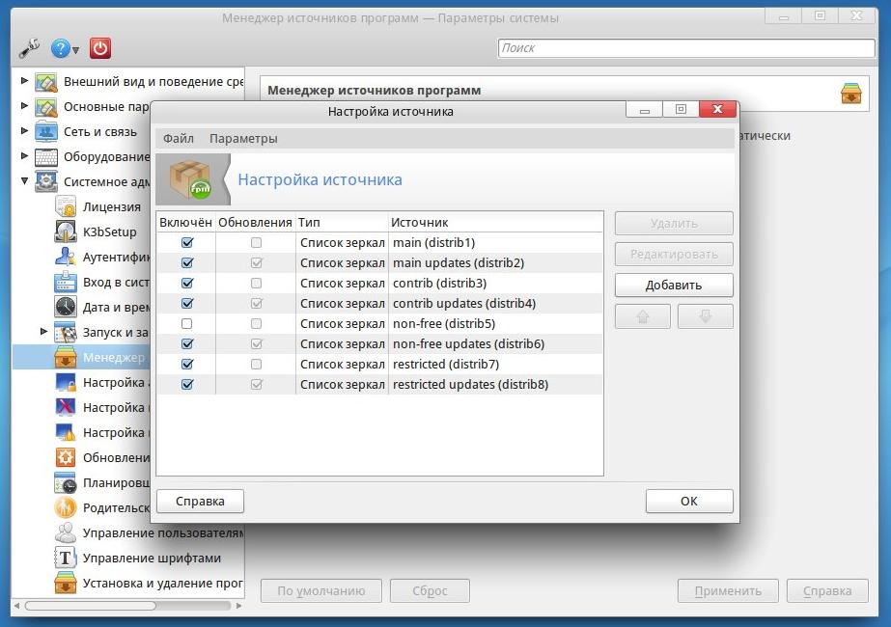Open the Файл menu

(x=179, y=139)
